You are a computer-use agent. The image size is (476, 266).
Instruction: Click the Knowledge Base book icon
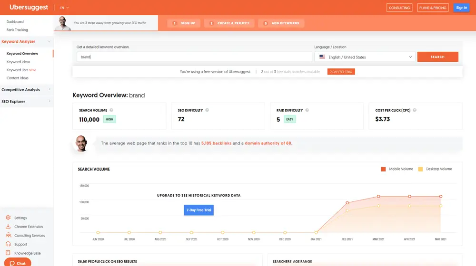[8, 253]
